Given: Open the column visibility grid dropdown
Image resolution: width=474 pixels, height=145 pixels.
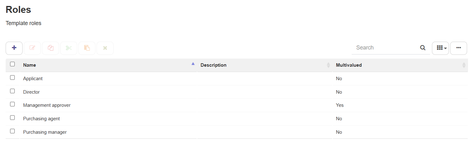Looking at the screenshot, I should (440, 48).
